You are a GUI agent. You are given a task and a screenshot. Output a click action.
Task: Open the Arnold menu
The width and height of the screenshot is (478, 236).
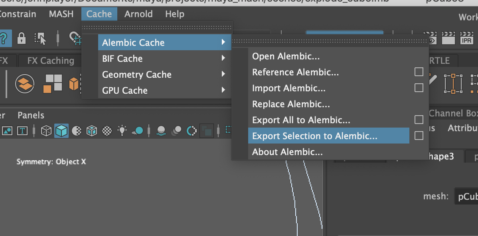click(x=138, y=14)
